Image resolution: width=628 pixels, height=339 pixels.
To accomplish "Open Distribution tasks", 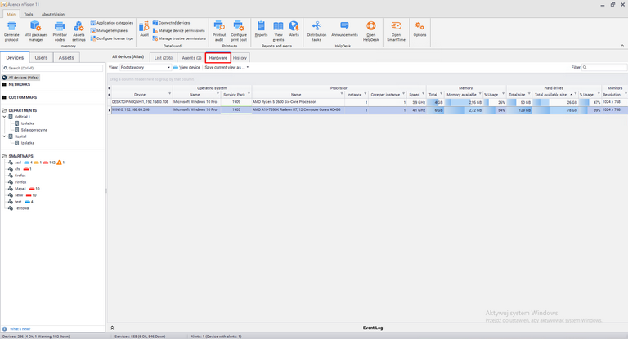I will [x=316, y=31].
